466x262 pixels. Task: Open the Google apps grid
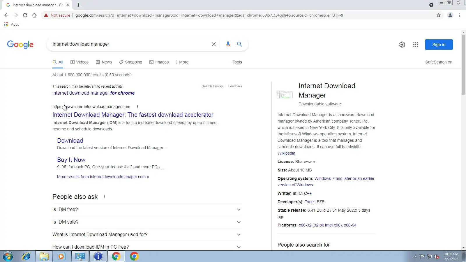416,45
